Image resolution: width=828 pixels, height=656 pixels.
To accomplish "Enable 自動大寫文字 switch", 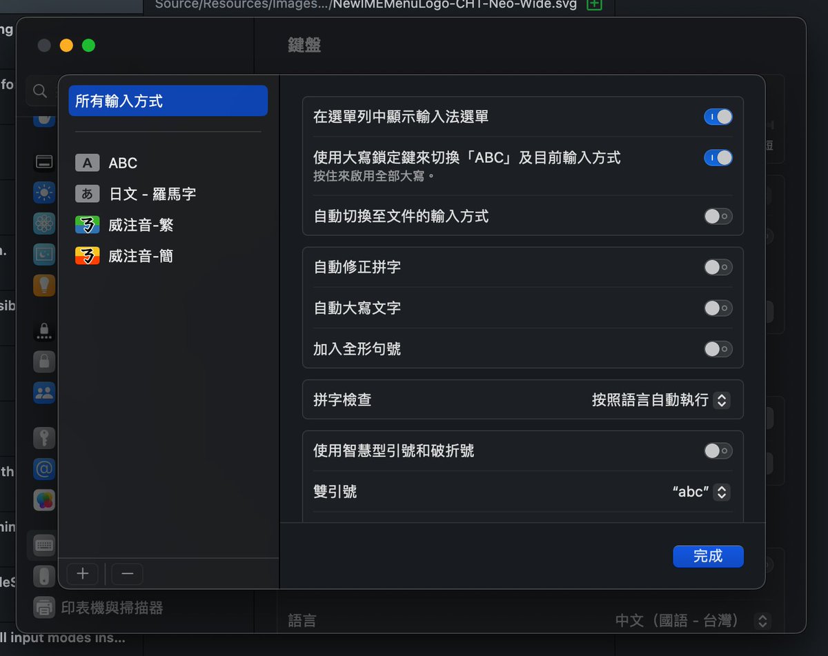I will 718,308.
